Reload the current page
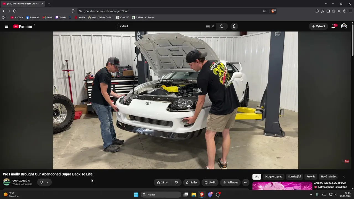This screenshot has height=199, width=354. tap(15, 11)
